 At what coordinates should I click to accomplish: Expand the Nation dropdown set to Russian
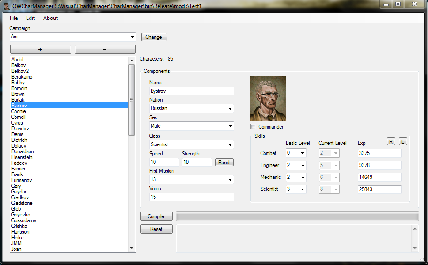(230, 108)
